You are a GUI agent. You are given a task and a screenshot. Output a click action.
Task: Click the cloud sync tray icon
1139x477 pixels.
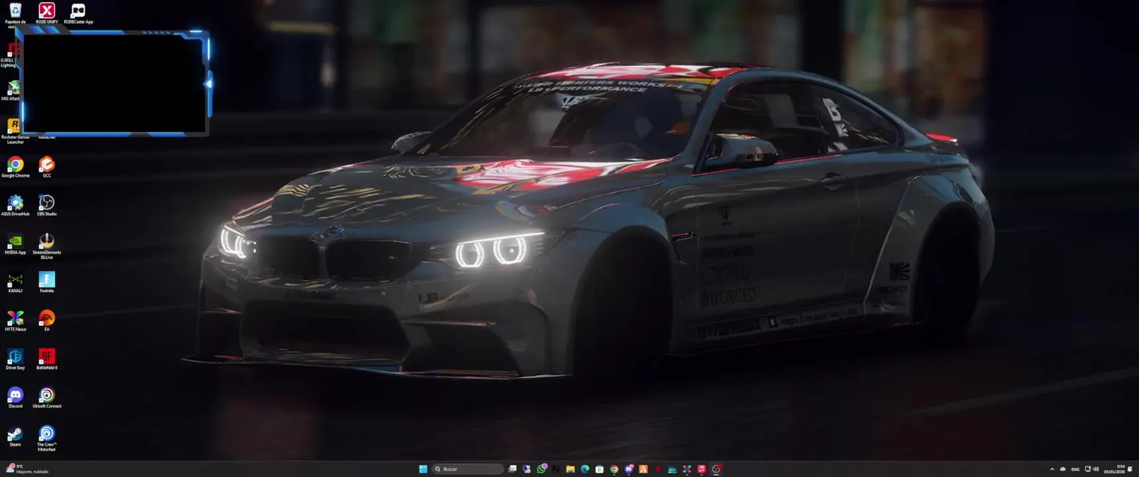1063,469
